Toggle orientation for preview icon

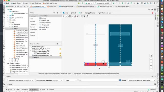click(67, 13)
